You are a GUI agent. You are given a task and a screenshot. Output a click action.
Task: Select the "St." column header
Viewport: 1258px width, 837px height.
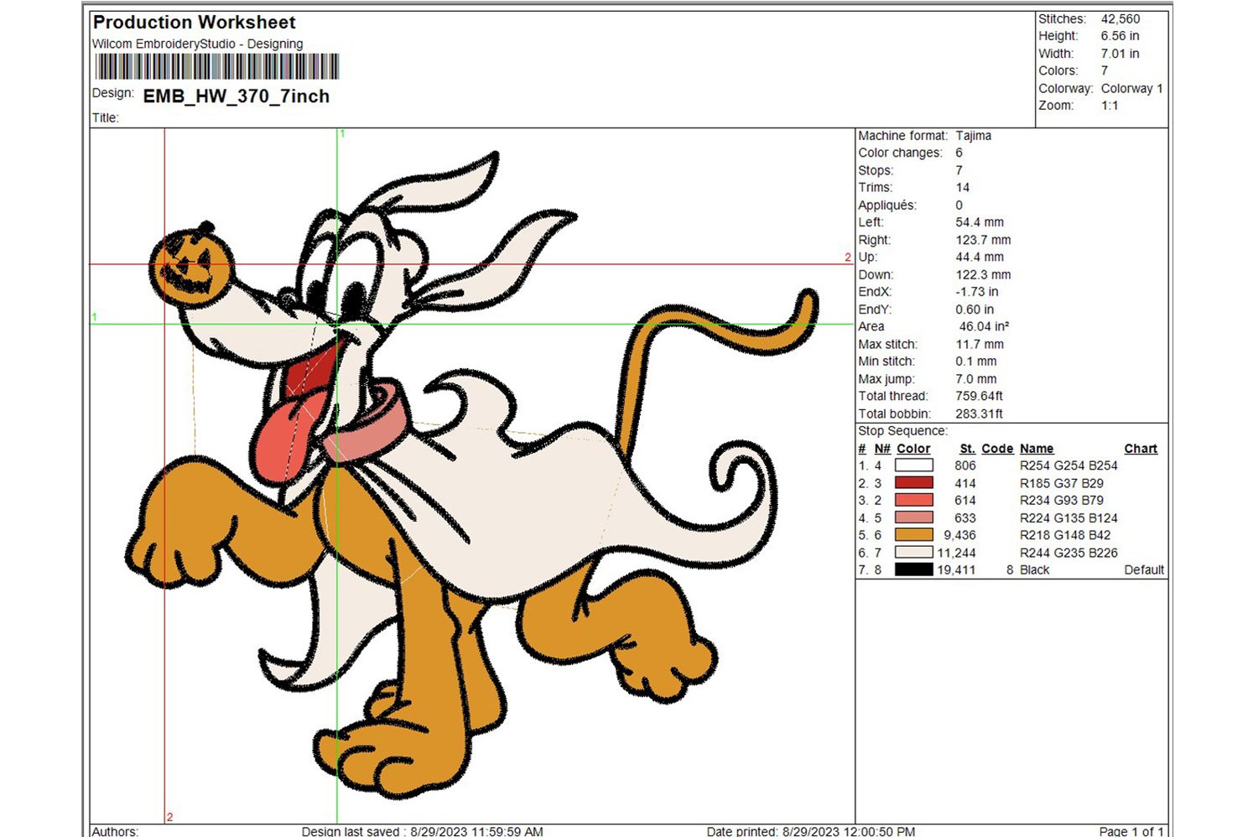[x=968, y=449]
